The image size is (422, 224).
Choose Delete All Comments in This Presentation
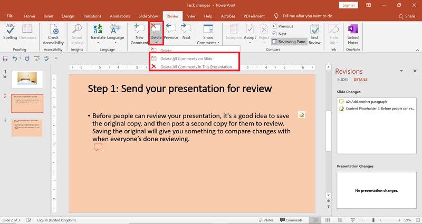(x=194, y=67)
